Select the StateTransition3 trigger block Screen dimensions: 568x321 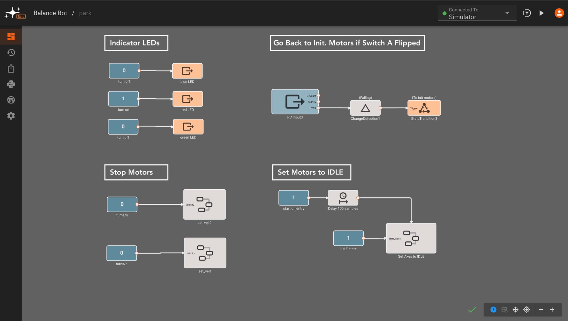click(424, 108)
